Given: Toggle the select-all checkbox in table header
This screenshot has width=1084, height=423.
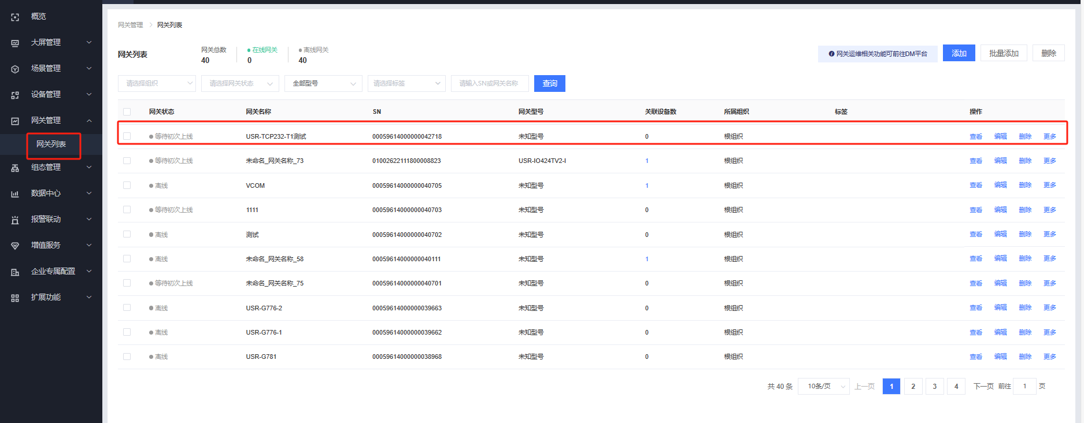Looking at the screenshot, I should click(x=127, y=112).
